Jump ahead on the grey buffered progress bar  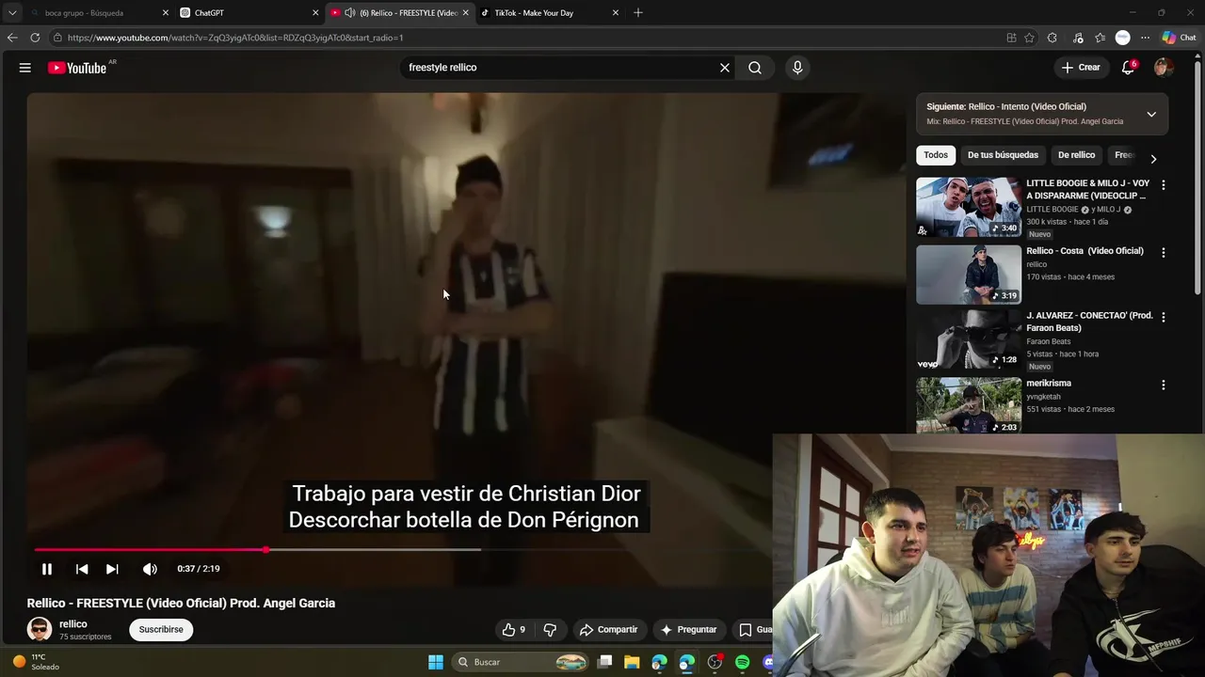[x=375, y=549]
